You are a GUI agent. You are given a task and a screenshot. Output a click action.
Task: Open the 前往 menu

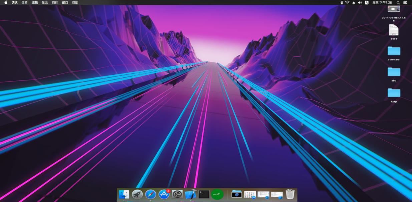(x=55, y=2)
